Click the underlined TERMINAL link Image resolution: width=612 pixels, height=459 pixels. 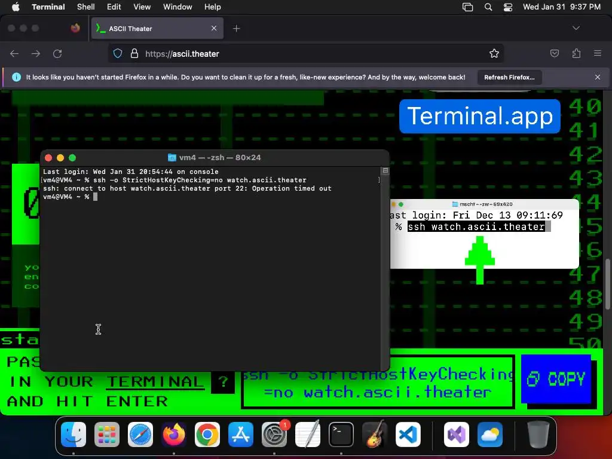coord(155,382)
